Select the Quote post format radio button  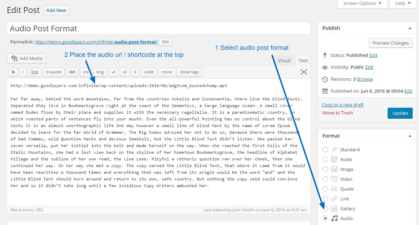(x=325, y=189)
